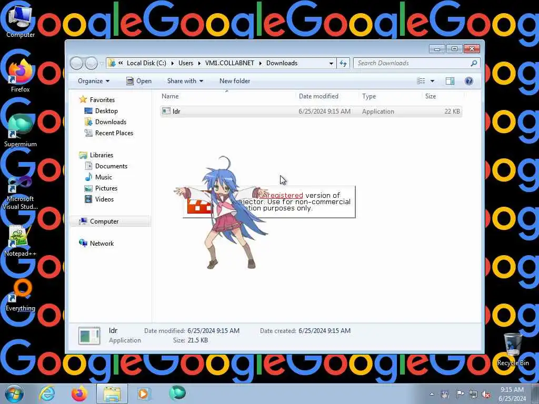This screenshot has height=404, width=539.
Task: Open Internet Explorer from the taskbar
Action: (47, 393)
